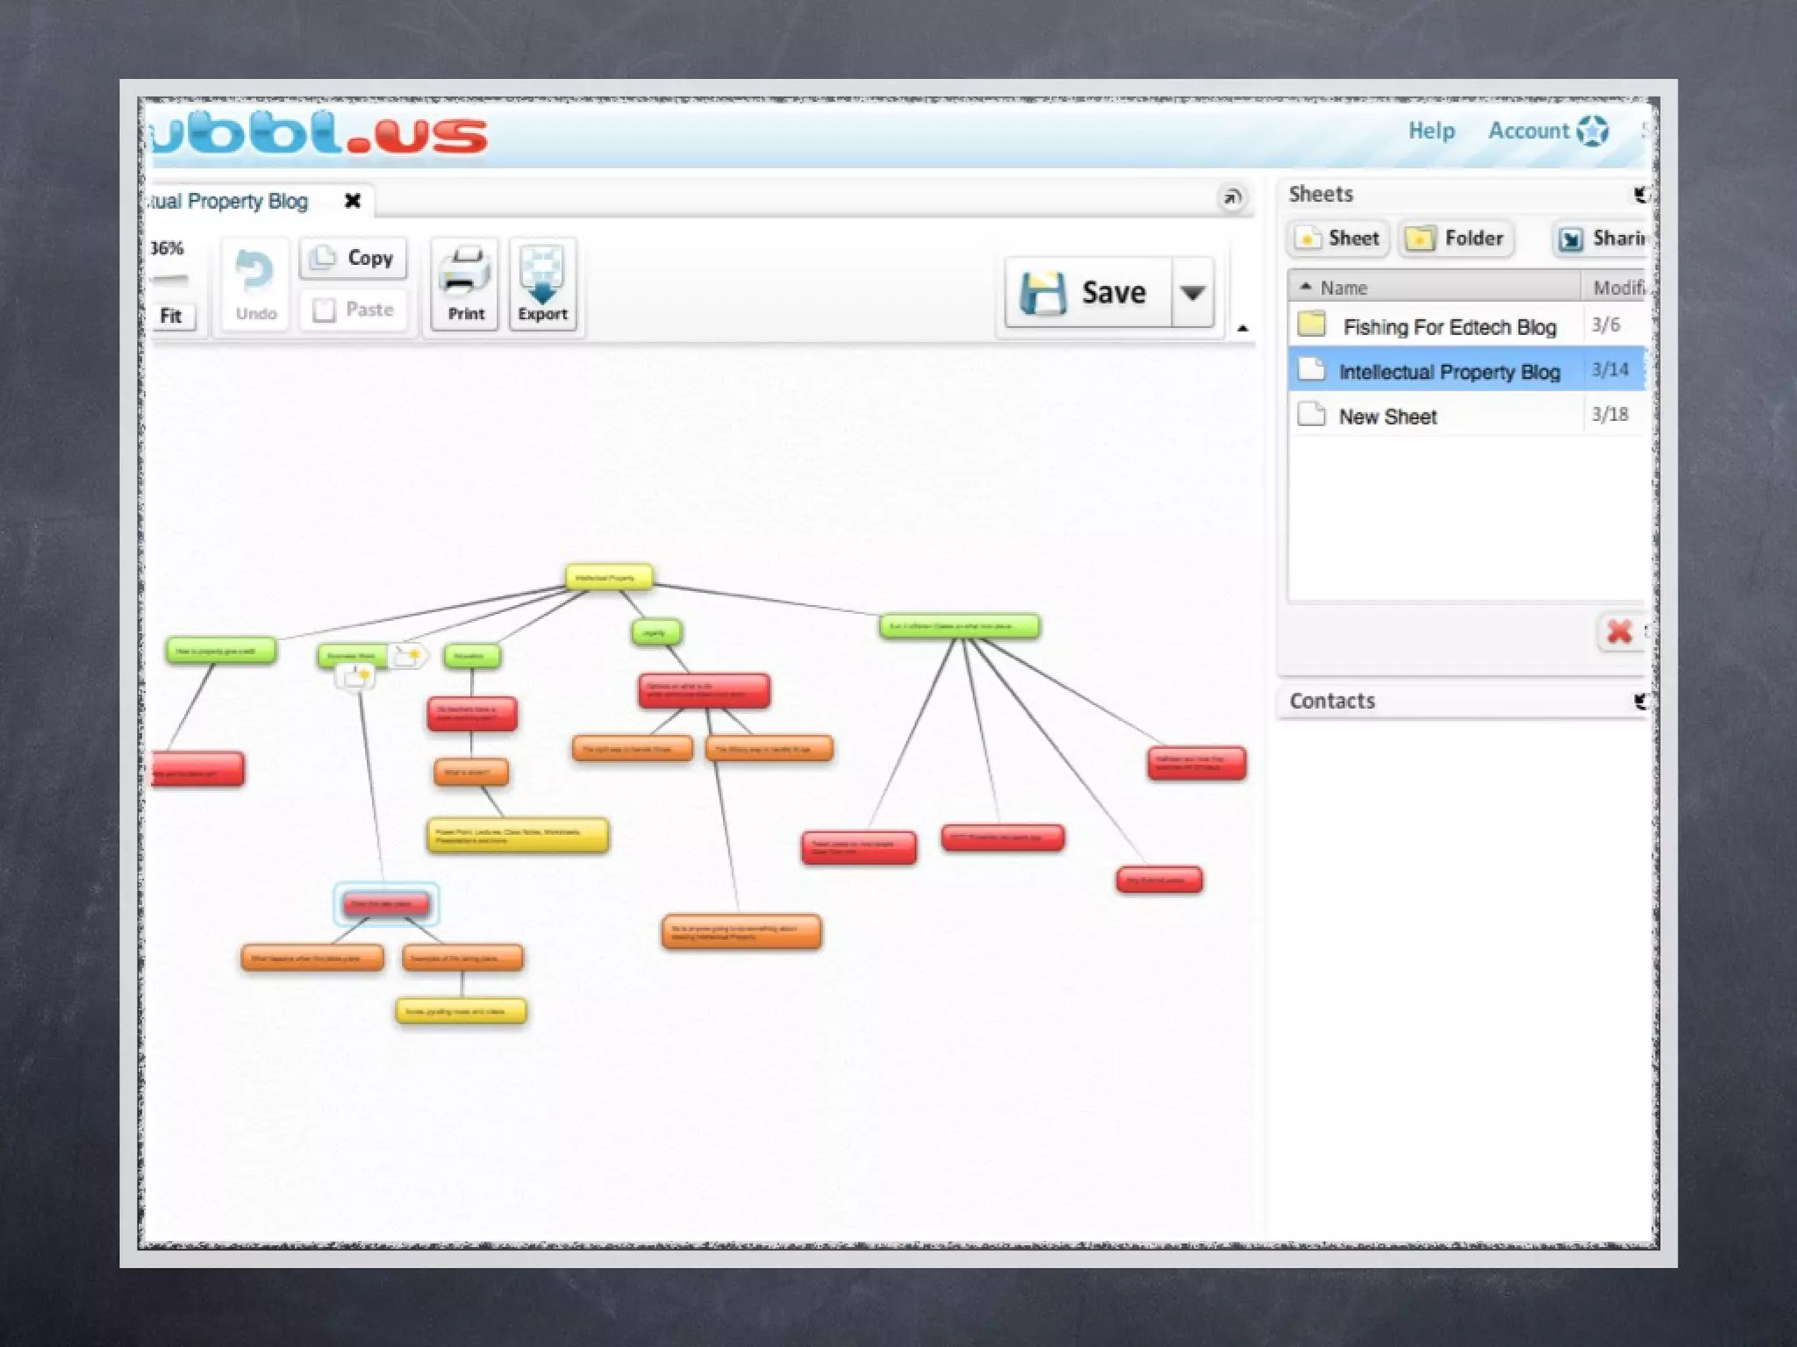Click the Undo arrow icon
1797x1347 pixels.
tap(255, 272)
